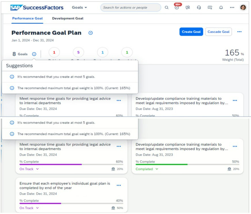Switch to the Development Goal tab

[x=68, y=19]
